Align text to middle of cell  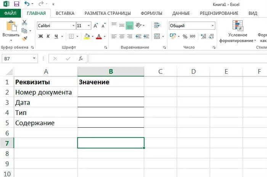(x=122, y=25)
